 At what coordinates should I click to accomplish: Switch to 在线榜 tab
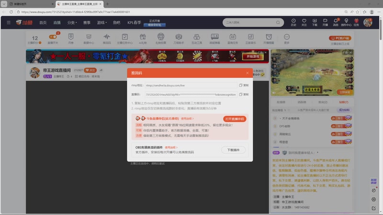pos(281,102)
